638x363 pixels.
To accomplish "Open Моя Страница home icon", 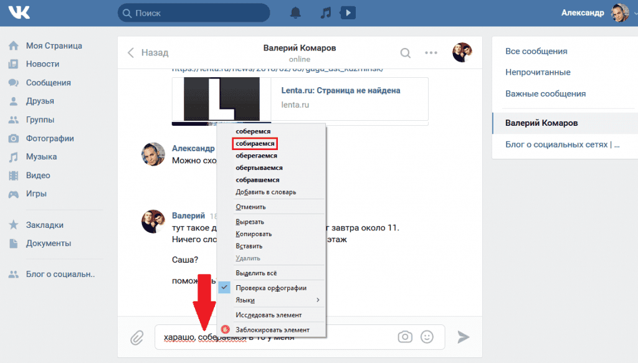I will (14, 45).
